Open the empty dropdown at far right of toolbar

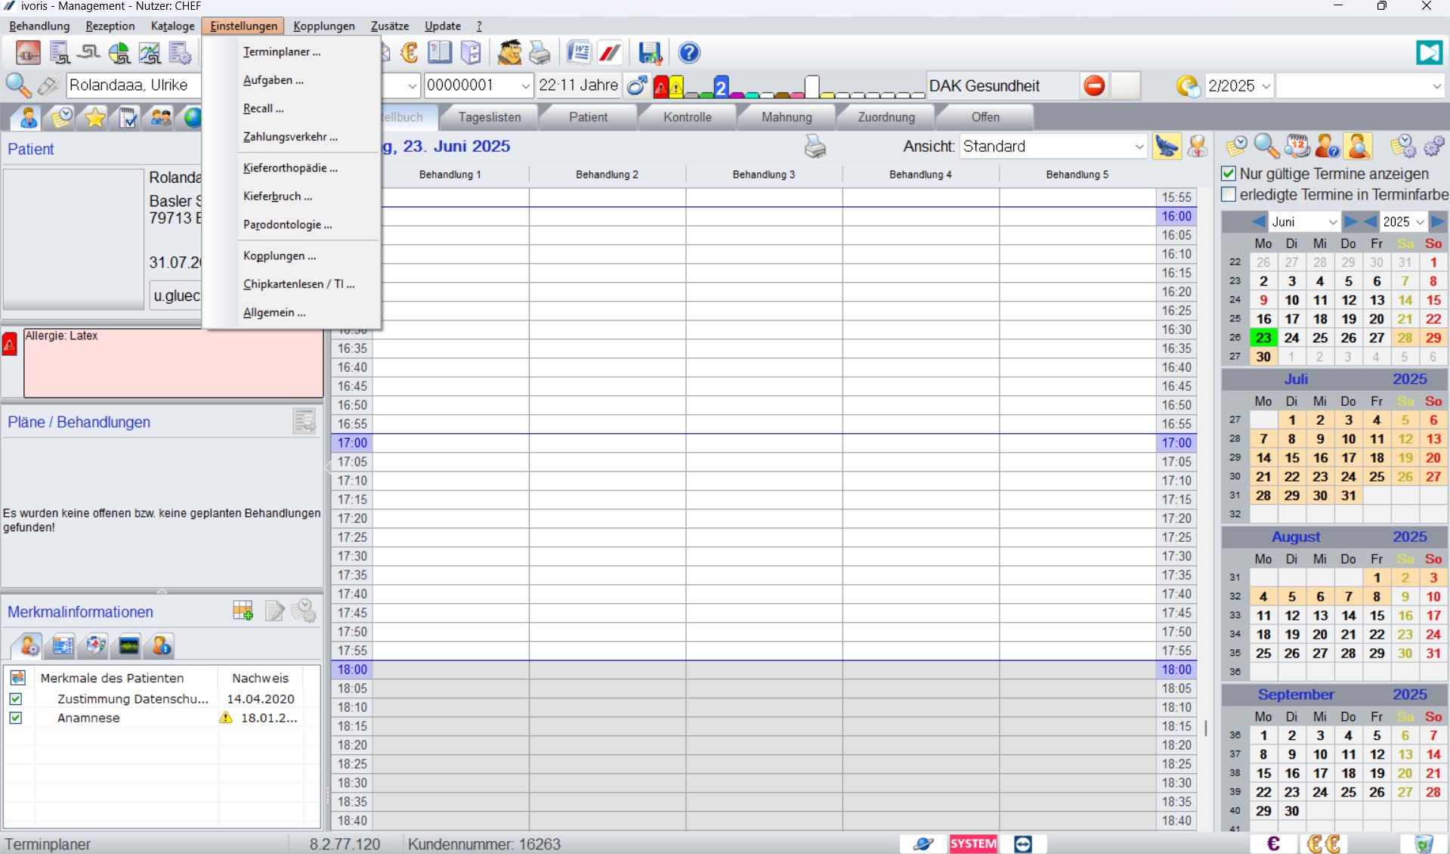click(x=1436, y=86)
